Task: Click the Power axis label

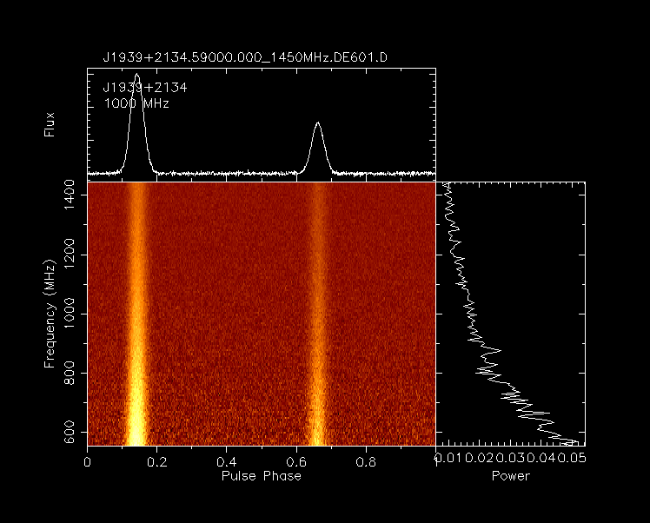Action: pyautogui.click(x=511, y=476)
